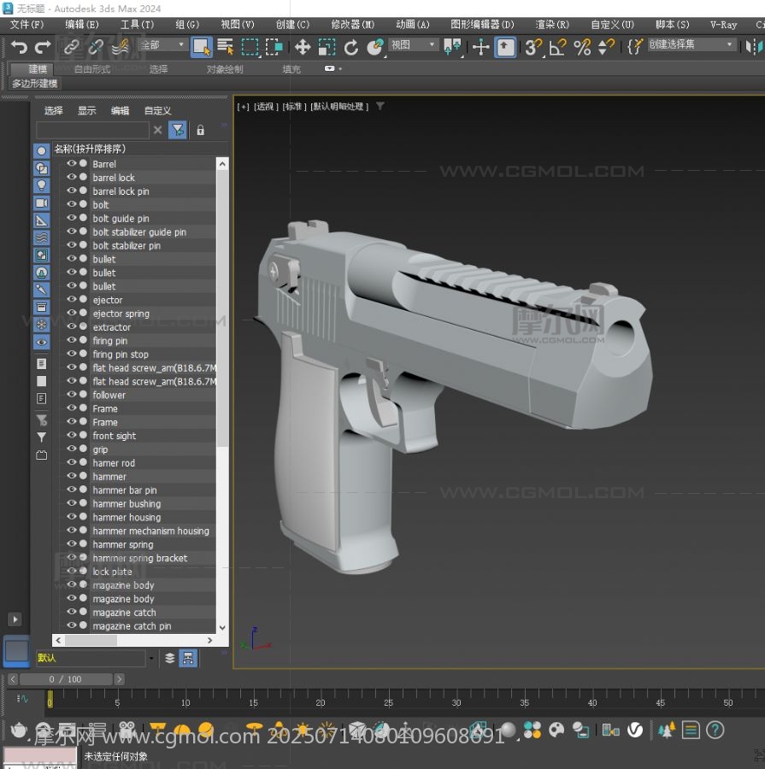The image size is (765, 769).
Task: Click the scene explorer filter funnel icon
Action: tap(178, 131)
